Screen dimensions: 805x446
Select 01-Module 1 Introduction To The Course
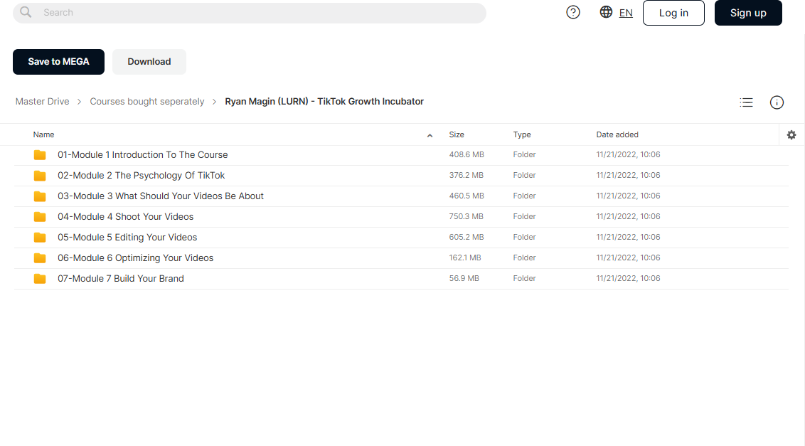tap(143, 154)
